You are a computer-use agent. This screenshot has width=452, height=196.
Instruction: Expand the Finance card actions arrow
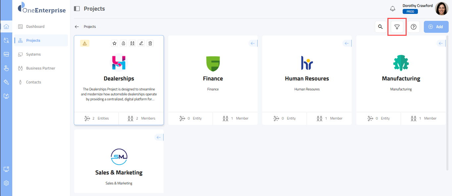click(253, 43)
